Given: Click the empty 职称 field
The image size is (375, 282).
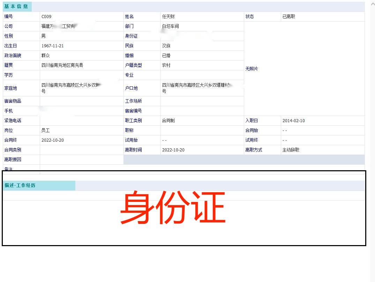Looking at the screenshot, I should pyautogui.click(x=202, y=131).
